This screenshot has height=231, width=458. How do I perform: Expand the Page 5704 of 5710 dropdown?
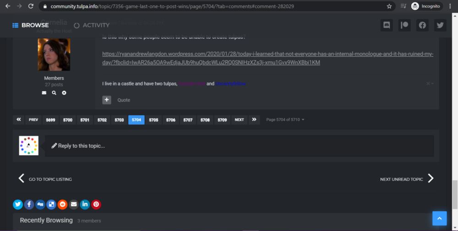point(285,119)
